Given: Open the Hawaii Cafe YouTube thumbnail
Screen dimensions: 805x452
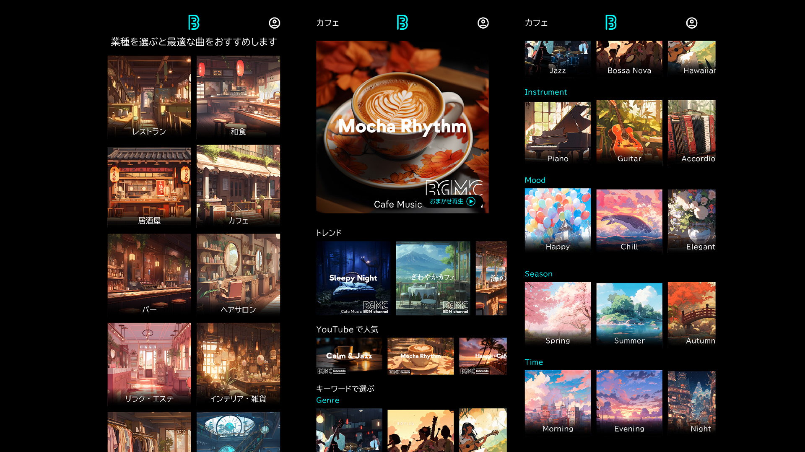Looking at the screenshot, I should [483, 356].
